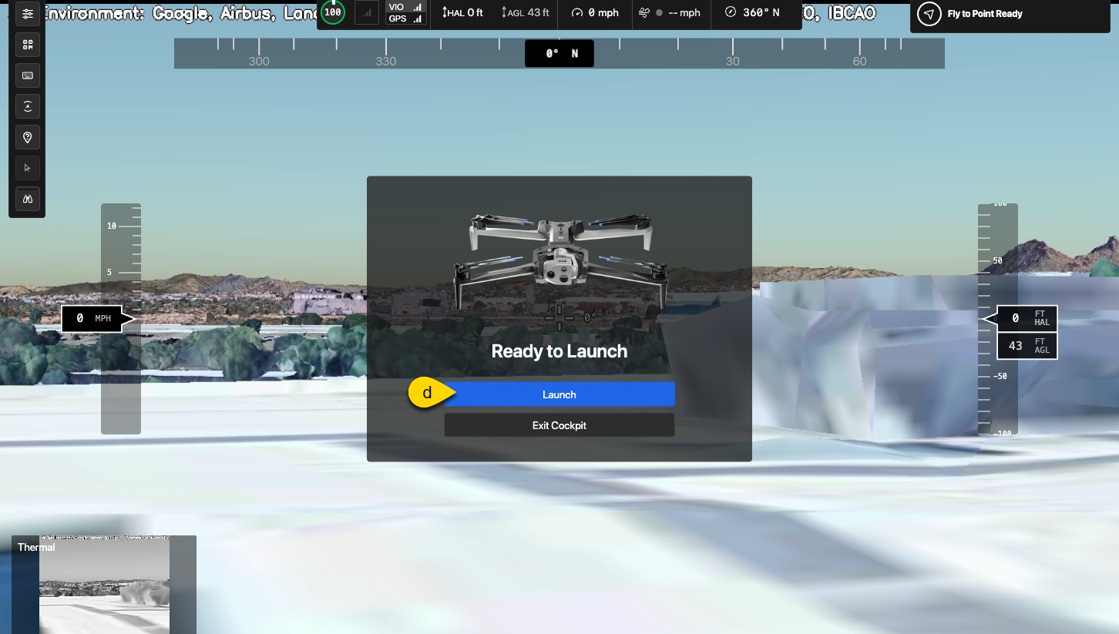Select the cursor pointer tool
The width and height of the screenshot is (1119, 634).
coord(28,168)
